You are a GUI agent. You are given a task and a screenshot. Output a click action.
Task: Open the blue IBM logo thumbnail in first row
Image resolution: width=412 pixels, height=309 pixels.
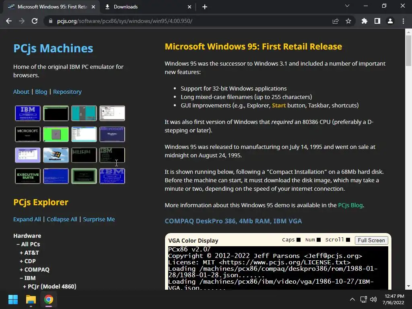(28, 113)
